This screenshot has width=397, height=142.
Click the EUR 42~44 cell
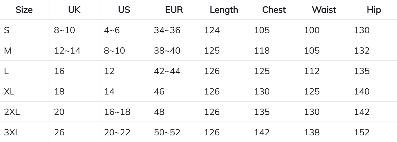click(167, 71)
